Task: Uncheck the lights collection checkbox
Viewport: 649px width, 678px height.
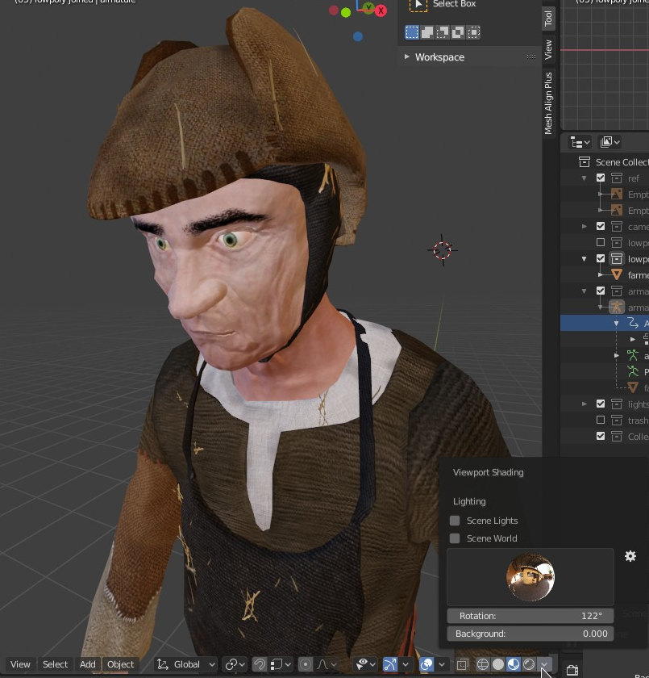Action: pyautogui.click(x=600, y=404)
